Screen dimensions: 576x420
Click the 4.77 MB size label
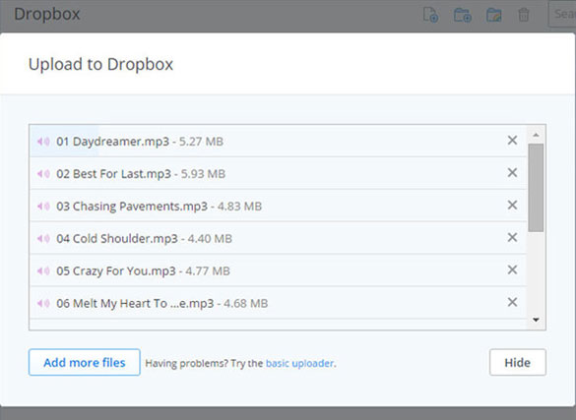coord(208,271)
